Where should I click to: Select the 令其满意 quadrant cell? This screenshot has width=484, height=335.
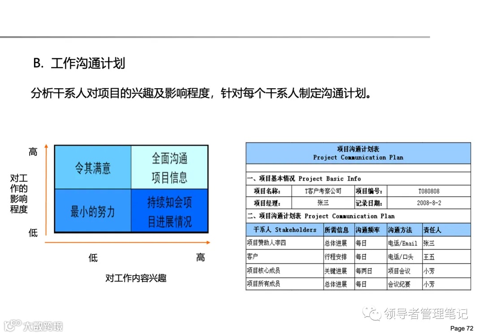[92, 166]
